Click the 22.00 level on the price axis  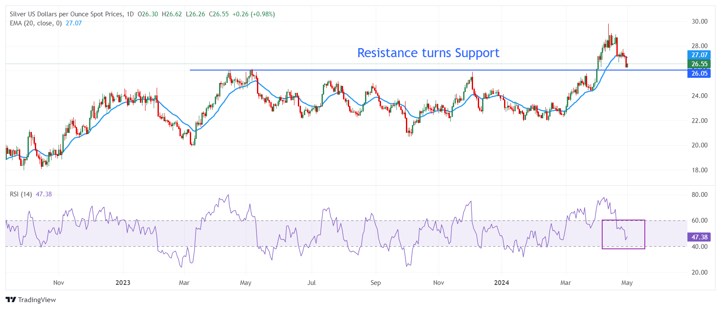[699, 121]
